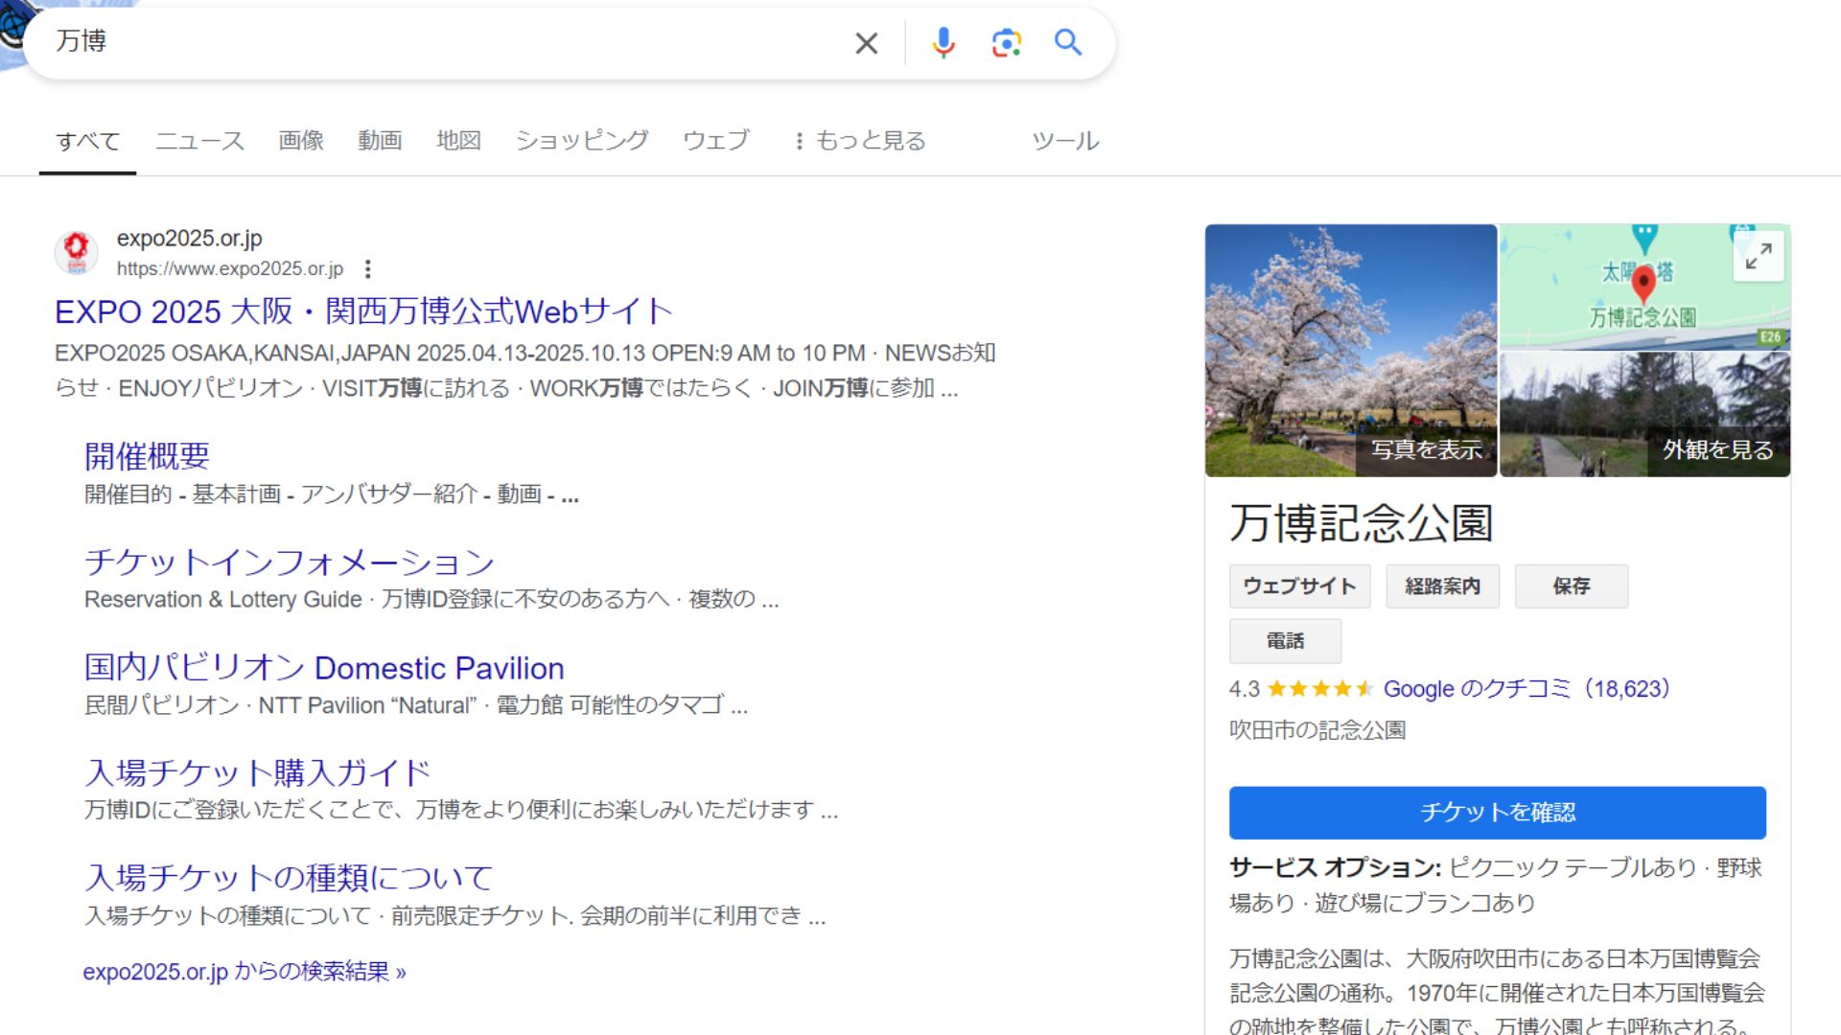Click the blue チケットを確認 button
Image resolution: width=1841 pixels, height=1035 pixels.
click(x=1498, y=813)
